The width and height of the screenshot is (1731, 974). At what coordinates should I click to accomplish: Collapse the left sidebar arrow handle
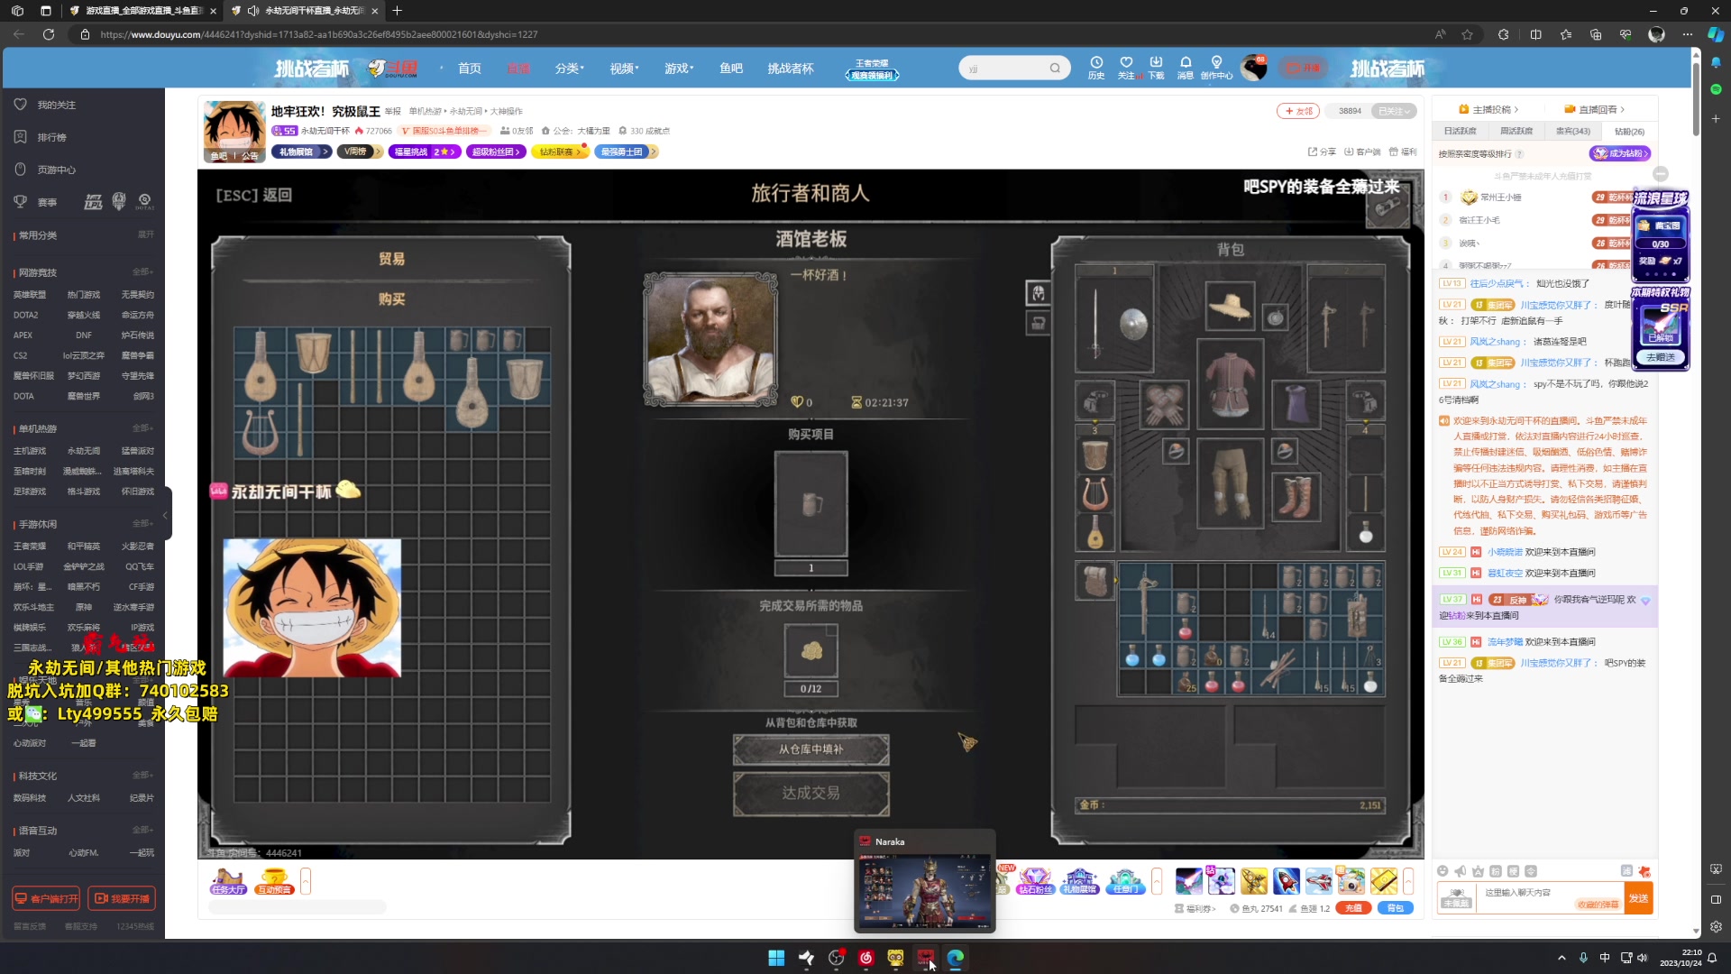(166, 515)
